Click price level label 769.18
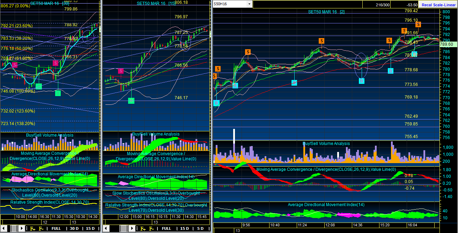Image resolution: width=458 pixels, height=233 pixels. 411,97
